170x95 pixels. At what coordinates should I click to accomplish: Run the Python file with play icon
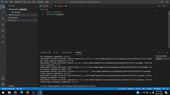[x=159, y=6]
